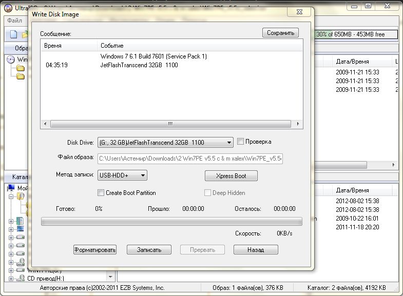This screenshot has width=403, height=296.
Task: Click the Файл образа path field
Action: click(190, 159)
